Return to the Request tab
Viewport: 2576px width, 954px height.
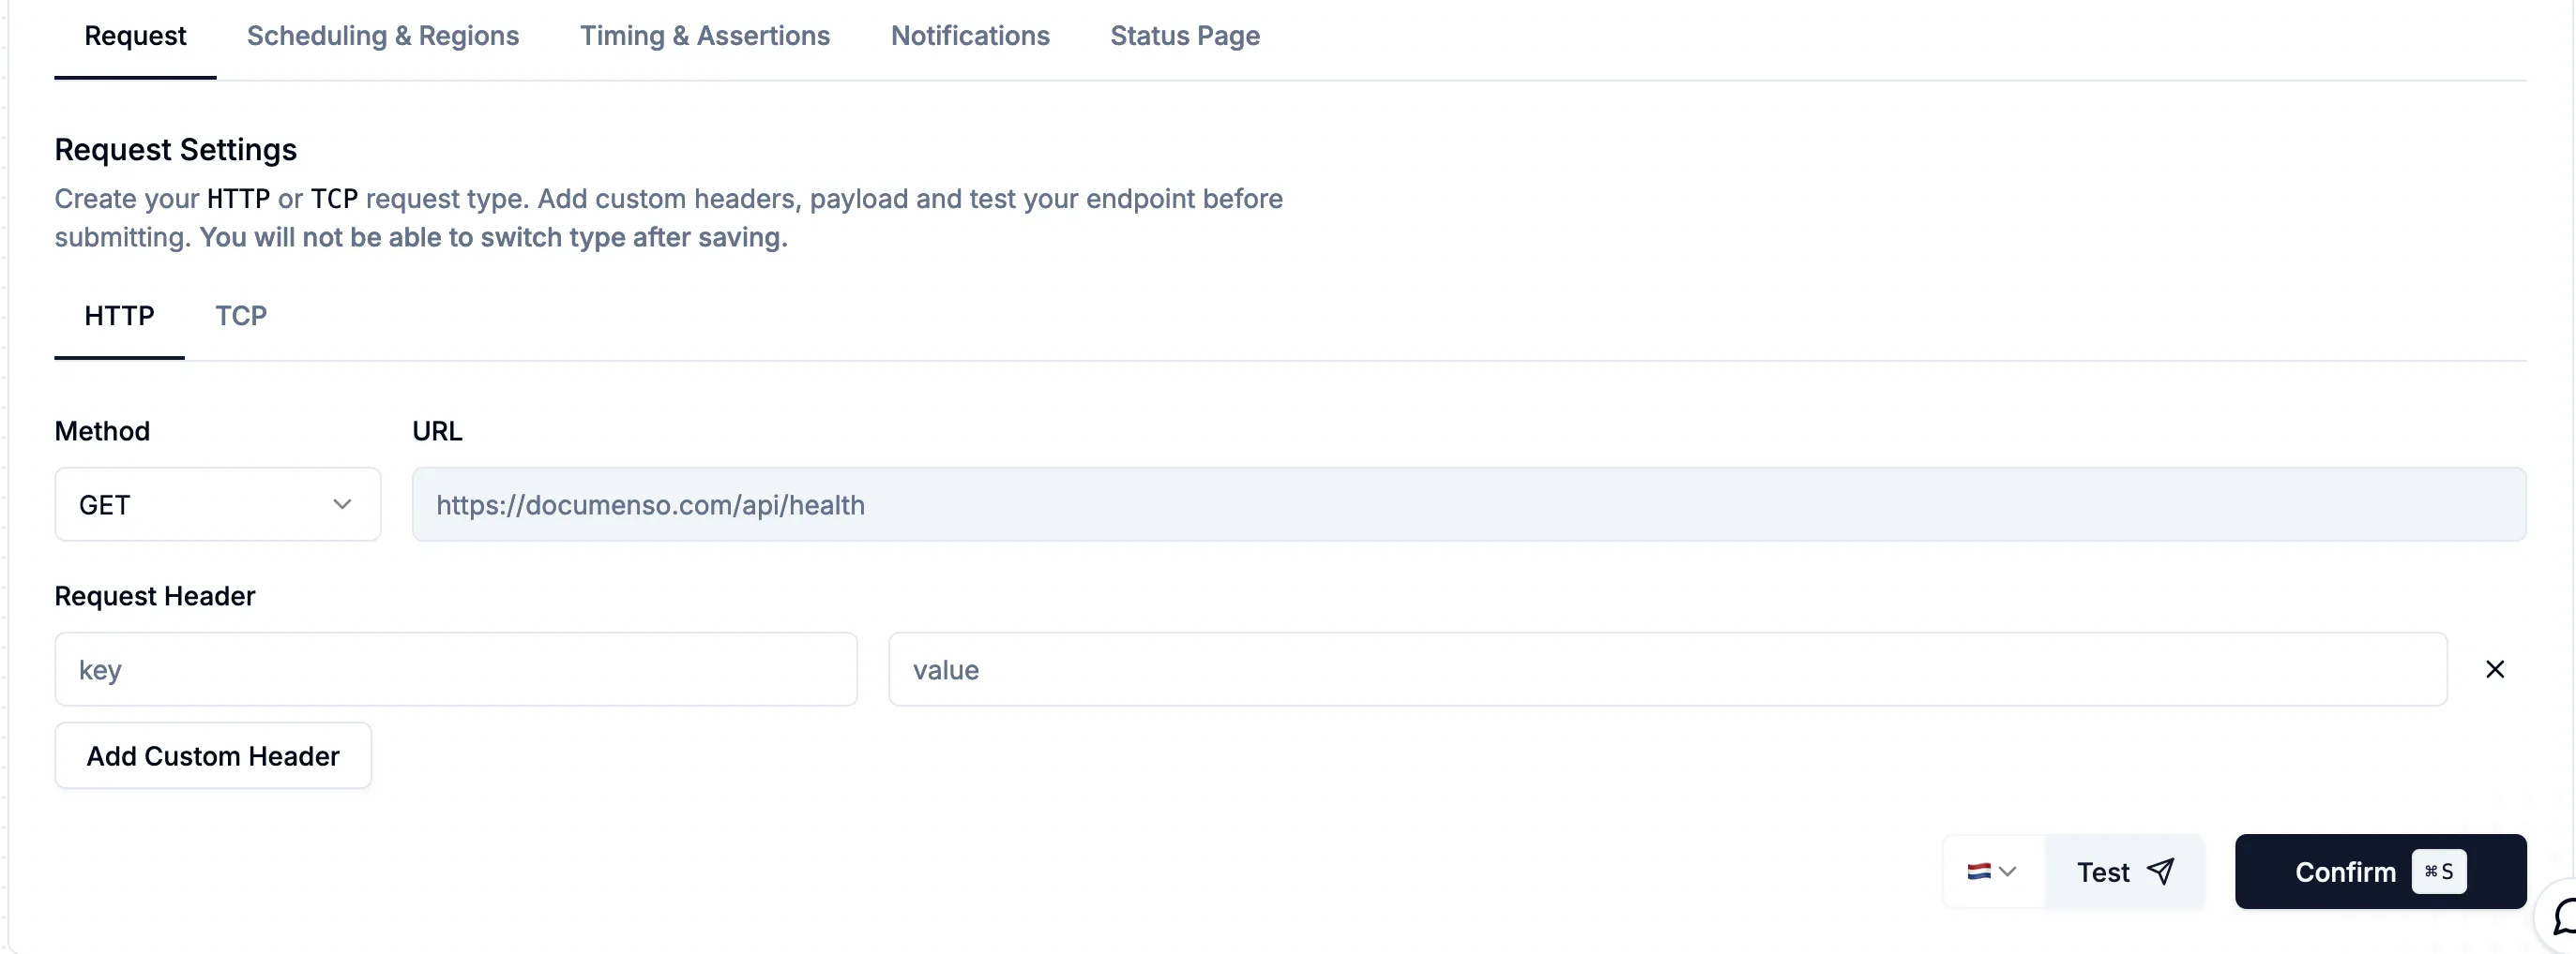click(135, 36)
